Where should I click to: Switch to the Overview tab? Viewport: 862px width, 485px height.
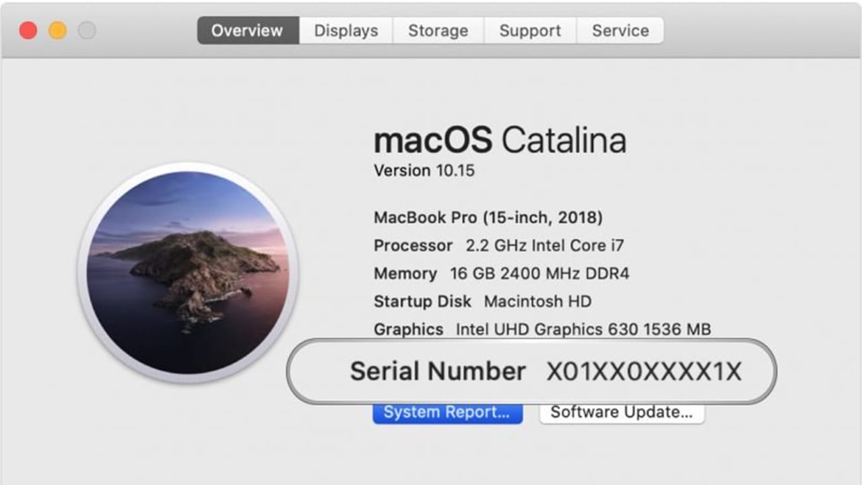(248, 30)
